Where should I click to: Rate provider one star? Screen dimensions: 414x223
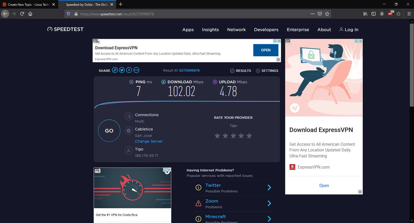(217, 136)
